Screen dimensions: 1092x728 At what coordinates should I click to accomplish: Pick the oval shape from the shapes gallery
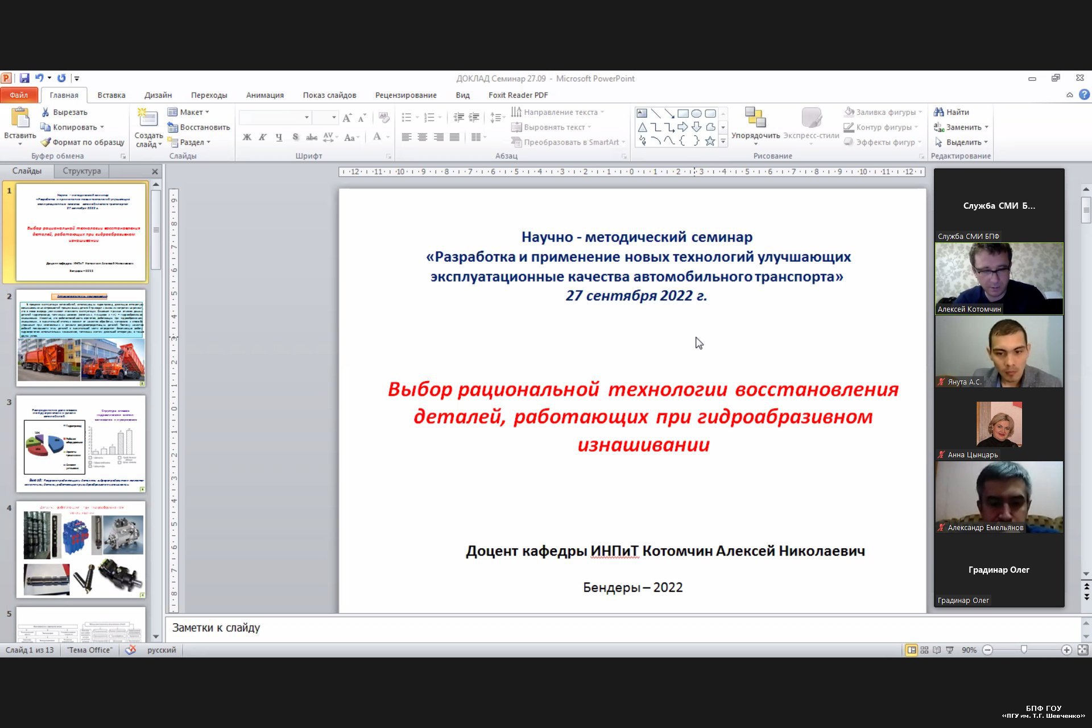click(x=696, y=113)
